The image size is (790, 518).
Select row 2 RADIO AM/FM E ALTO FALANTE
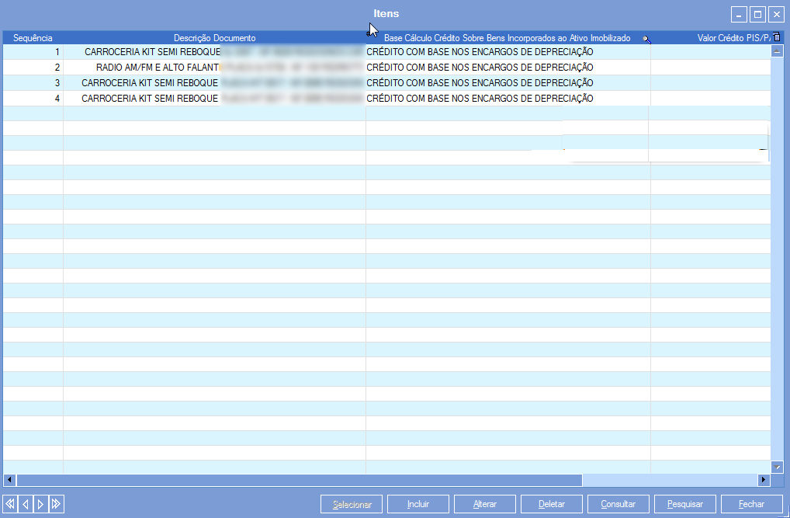(x=151, y=68)
